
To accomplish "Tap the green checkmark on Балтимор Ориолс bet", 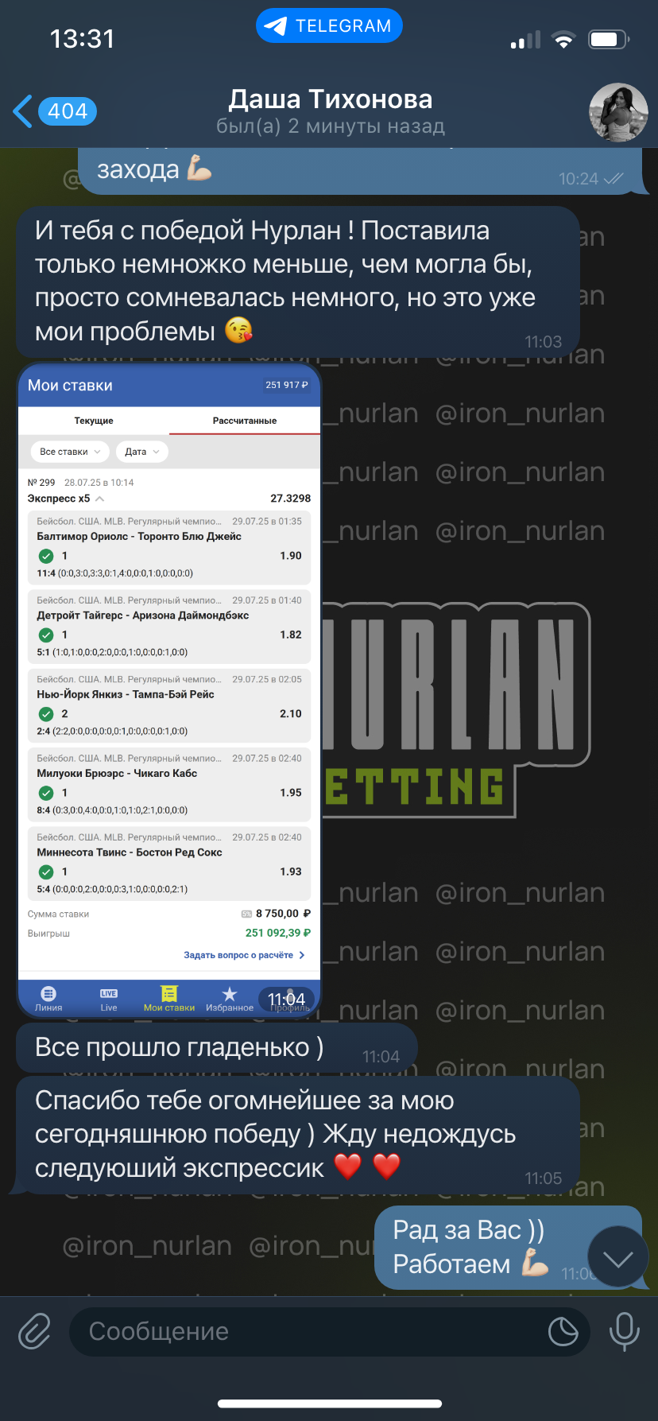I will (x=46, y=556).
